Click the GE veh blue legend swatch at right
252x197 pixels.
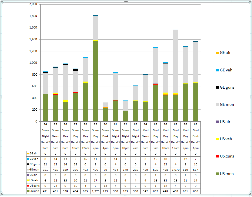point(217,70)
